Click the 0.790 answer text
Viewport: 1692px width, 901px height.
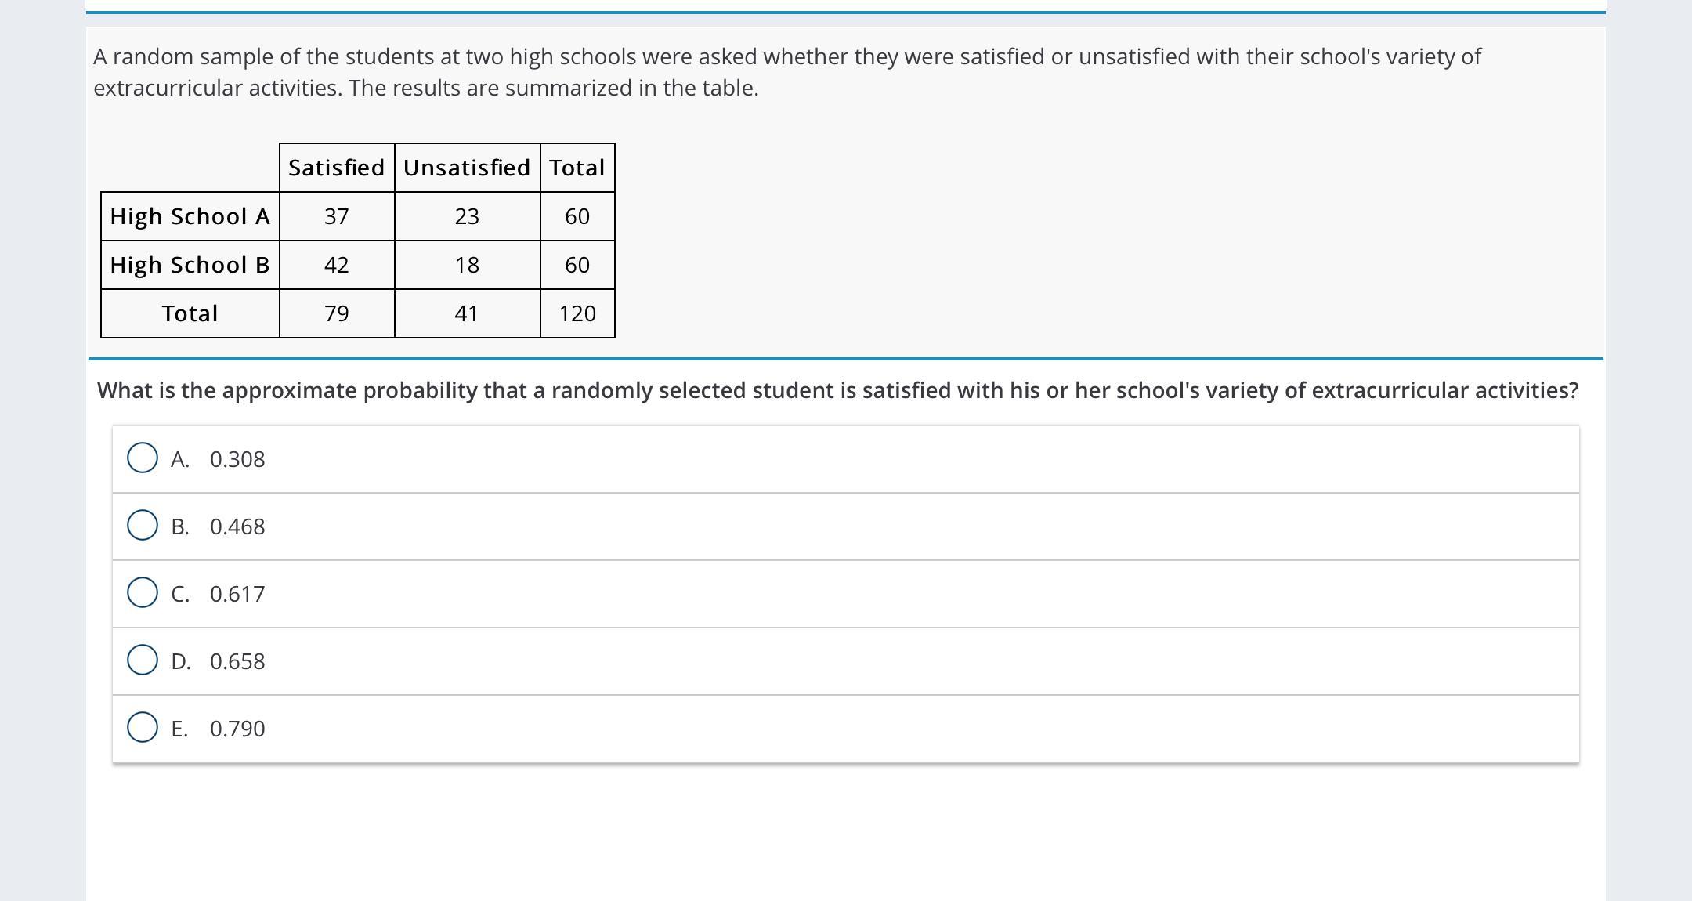click(237, 729)
